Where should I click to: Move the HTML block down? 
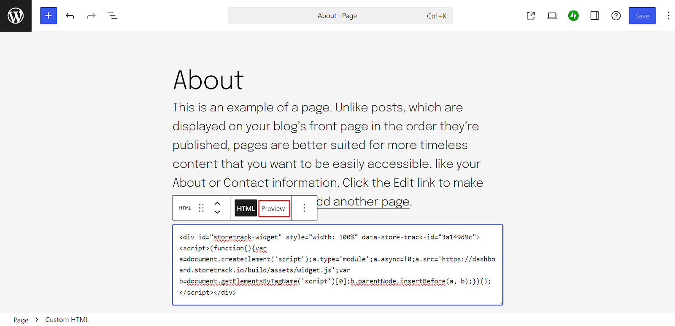coord(217,212)
